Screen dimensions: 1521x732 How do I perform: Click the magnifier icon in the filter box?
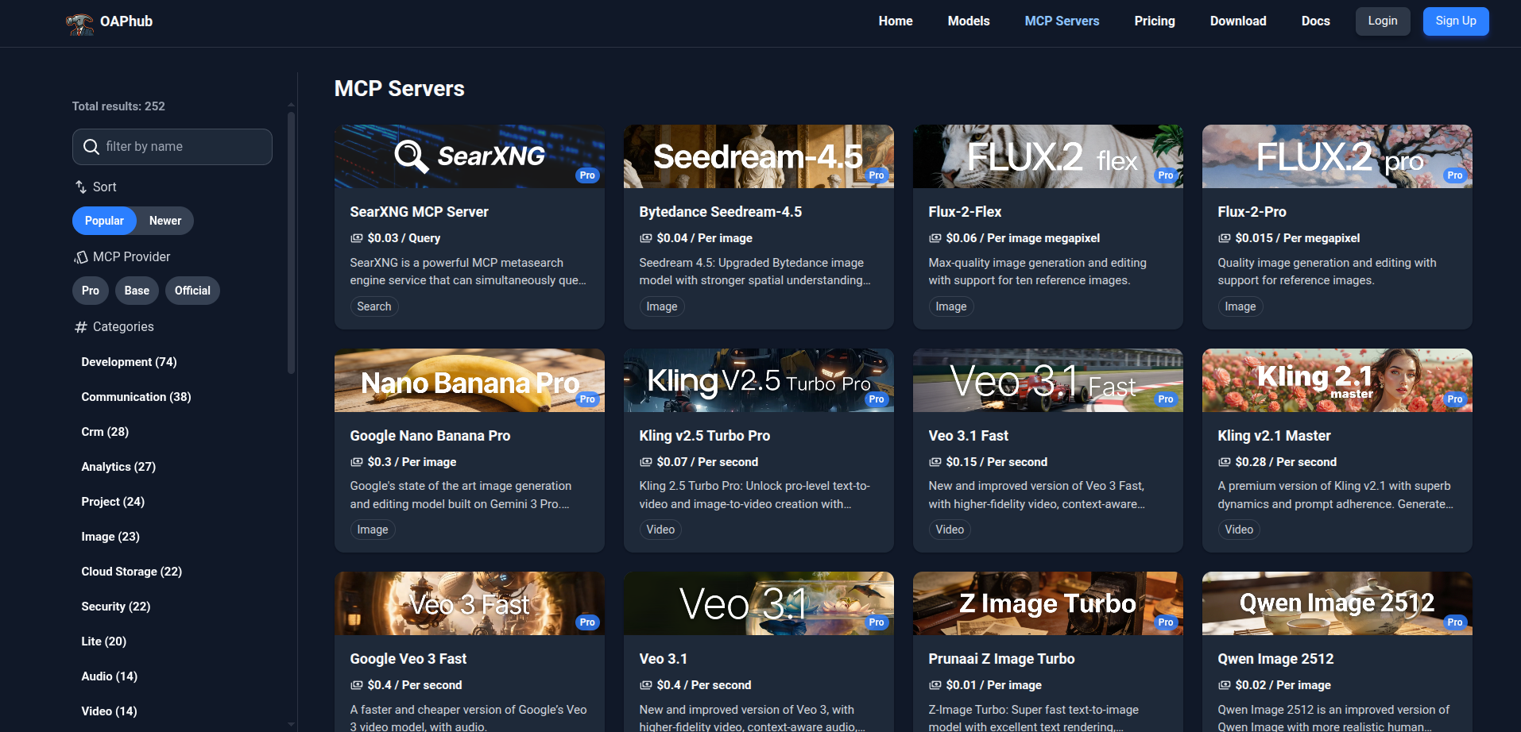[x=91, y=146]
